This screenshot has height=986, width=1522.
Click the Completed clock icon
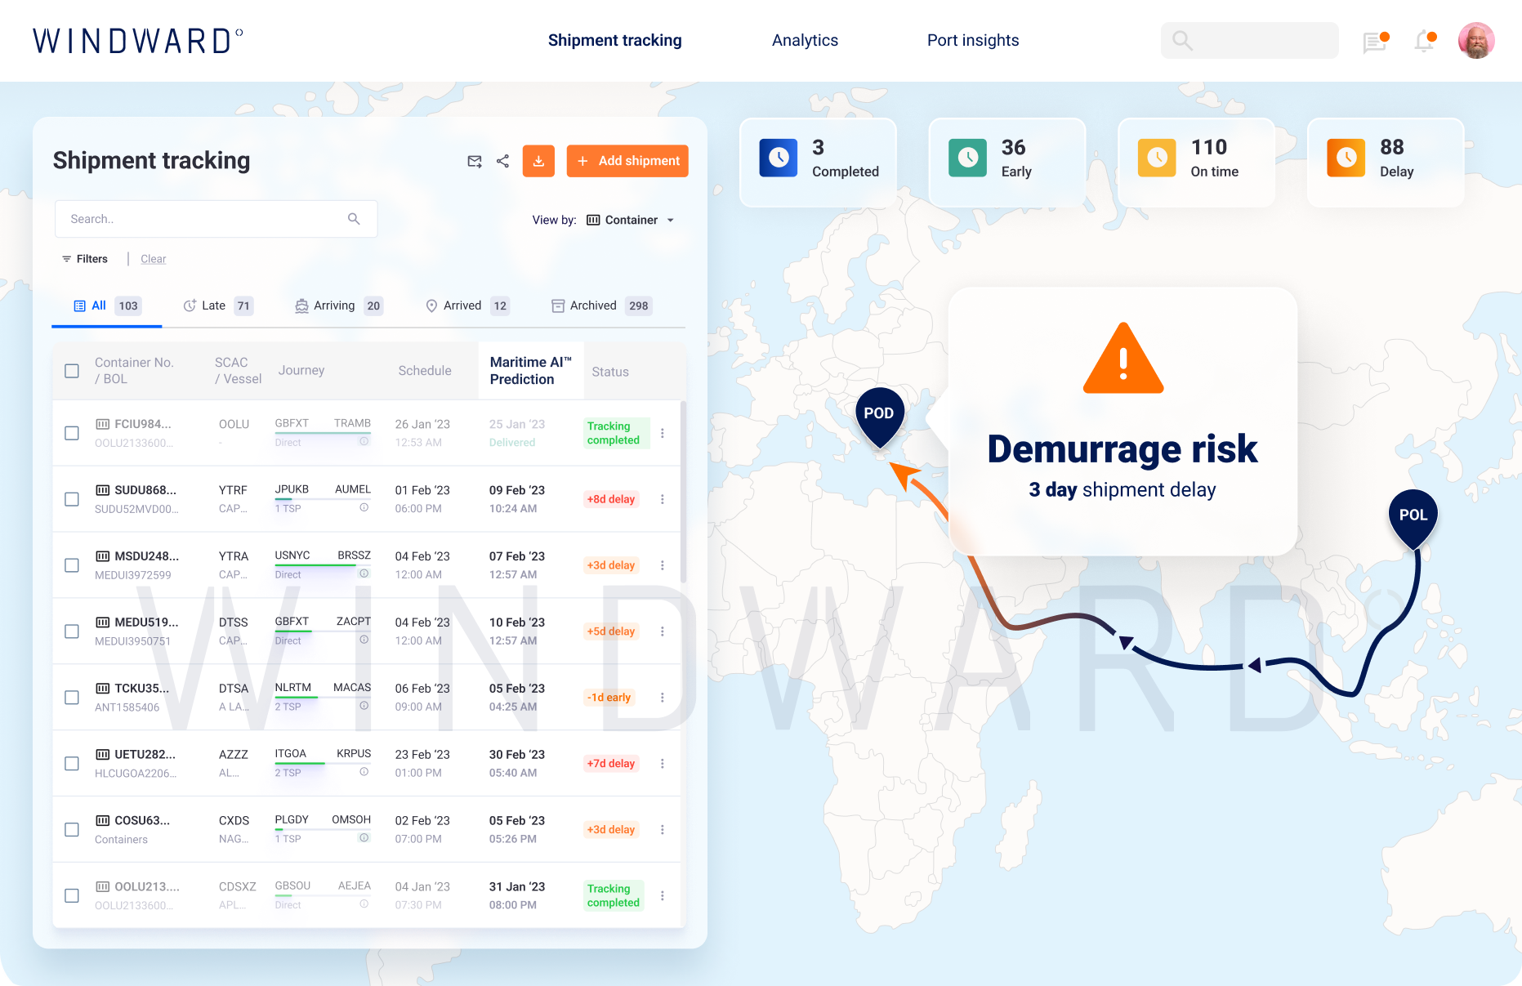779,158
